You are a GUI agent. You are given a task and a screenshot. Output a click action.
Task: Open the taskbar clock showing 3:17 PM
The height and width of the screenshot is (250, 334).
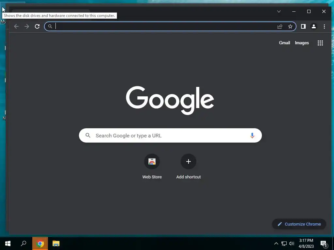pos(306,243)
